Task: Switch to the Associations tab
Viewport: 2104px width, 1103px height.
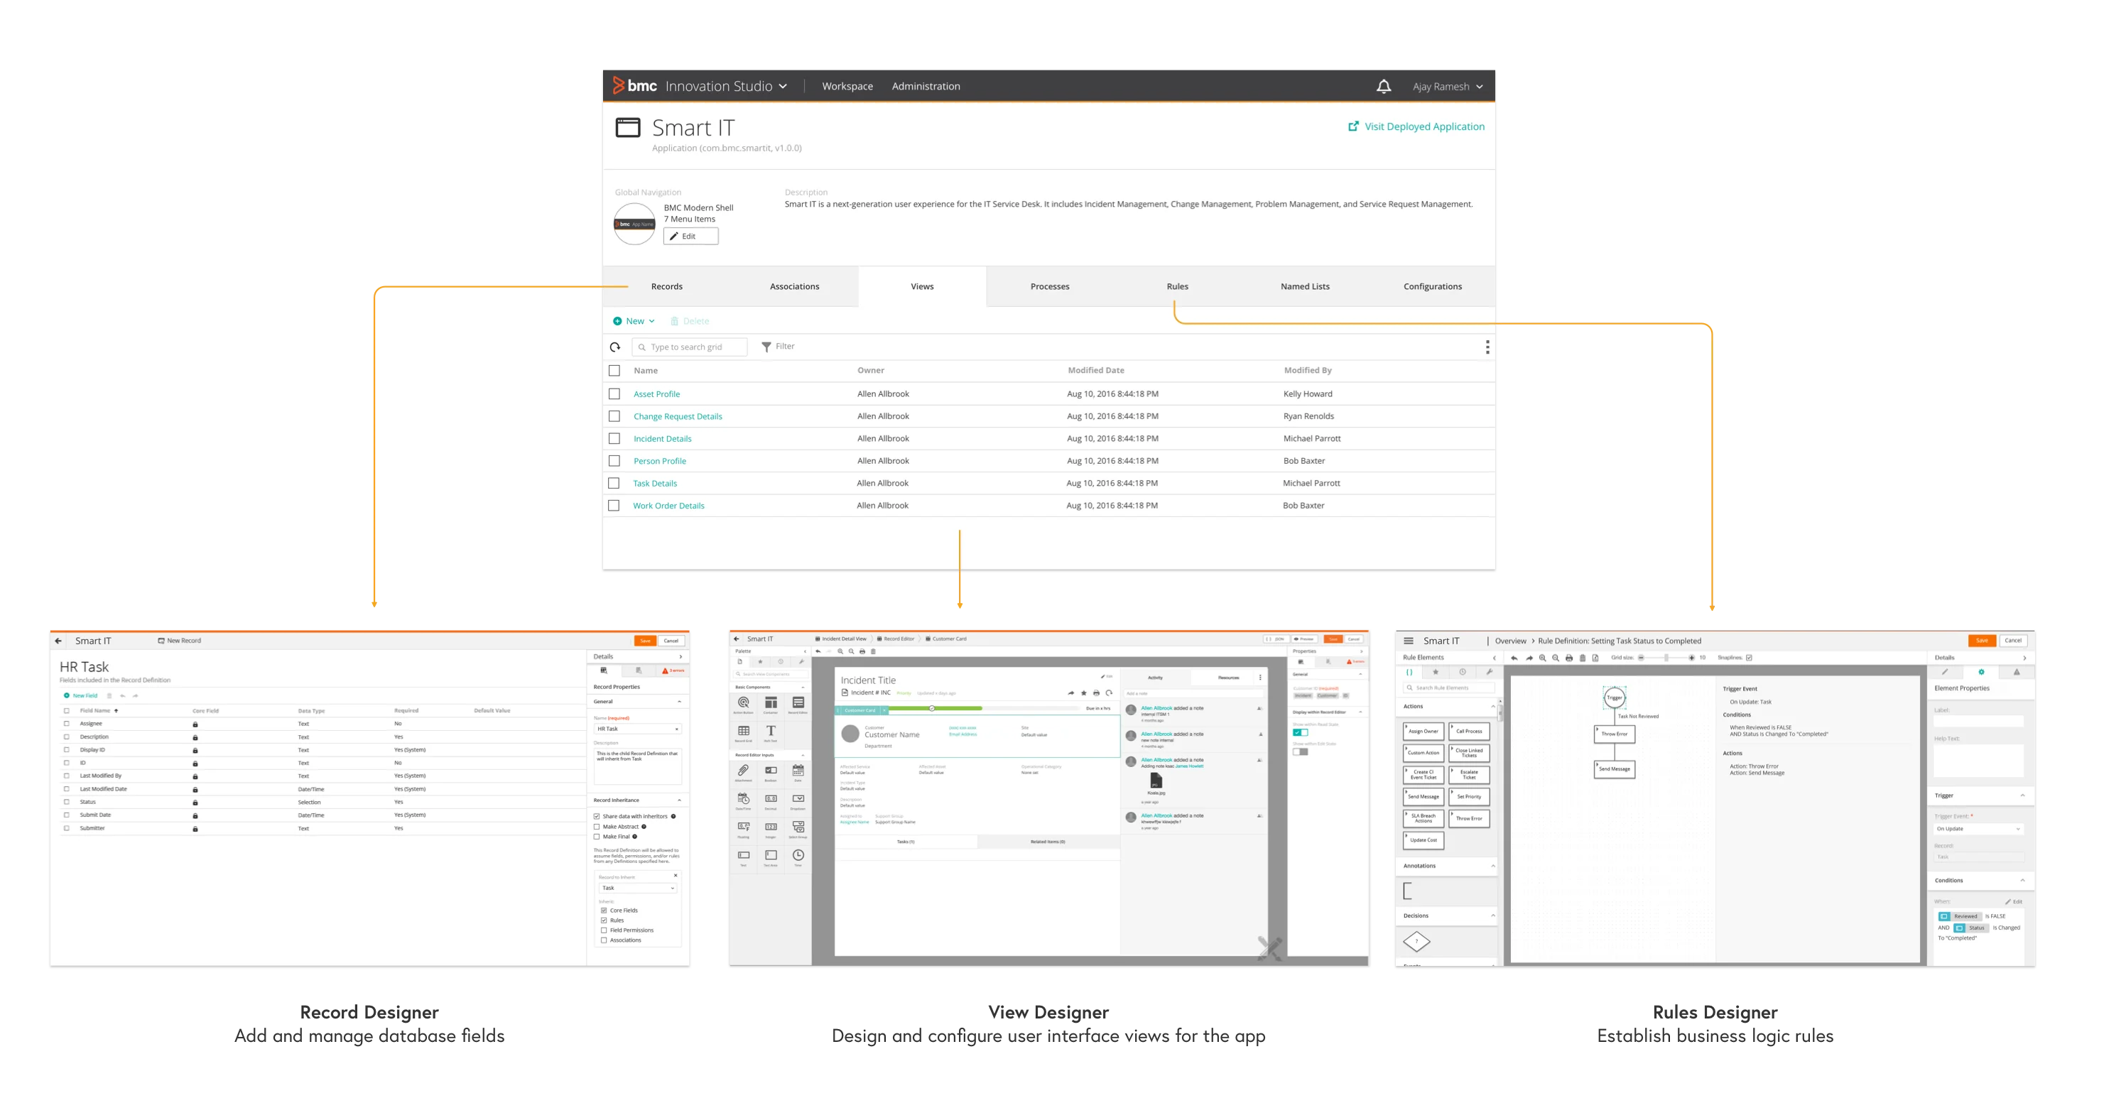Action: tap(794, 288)
